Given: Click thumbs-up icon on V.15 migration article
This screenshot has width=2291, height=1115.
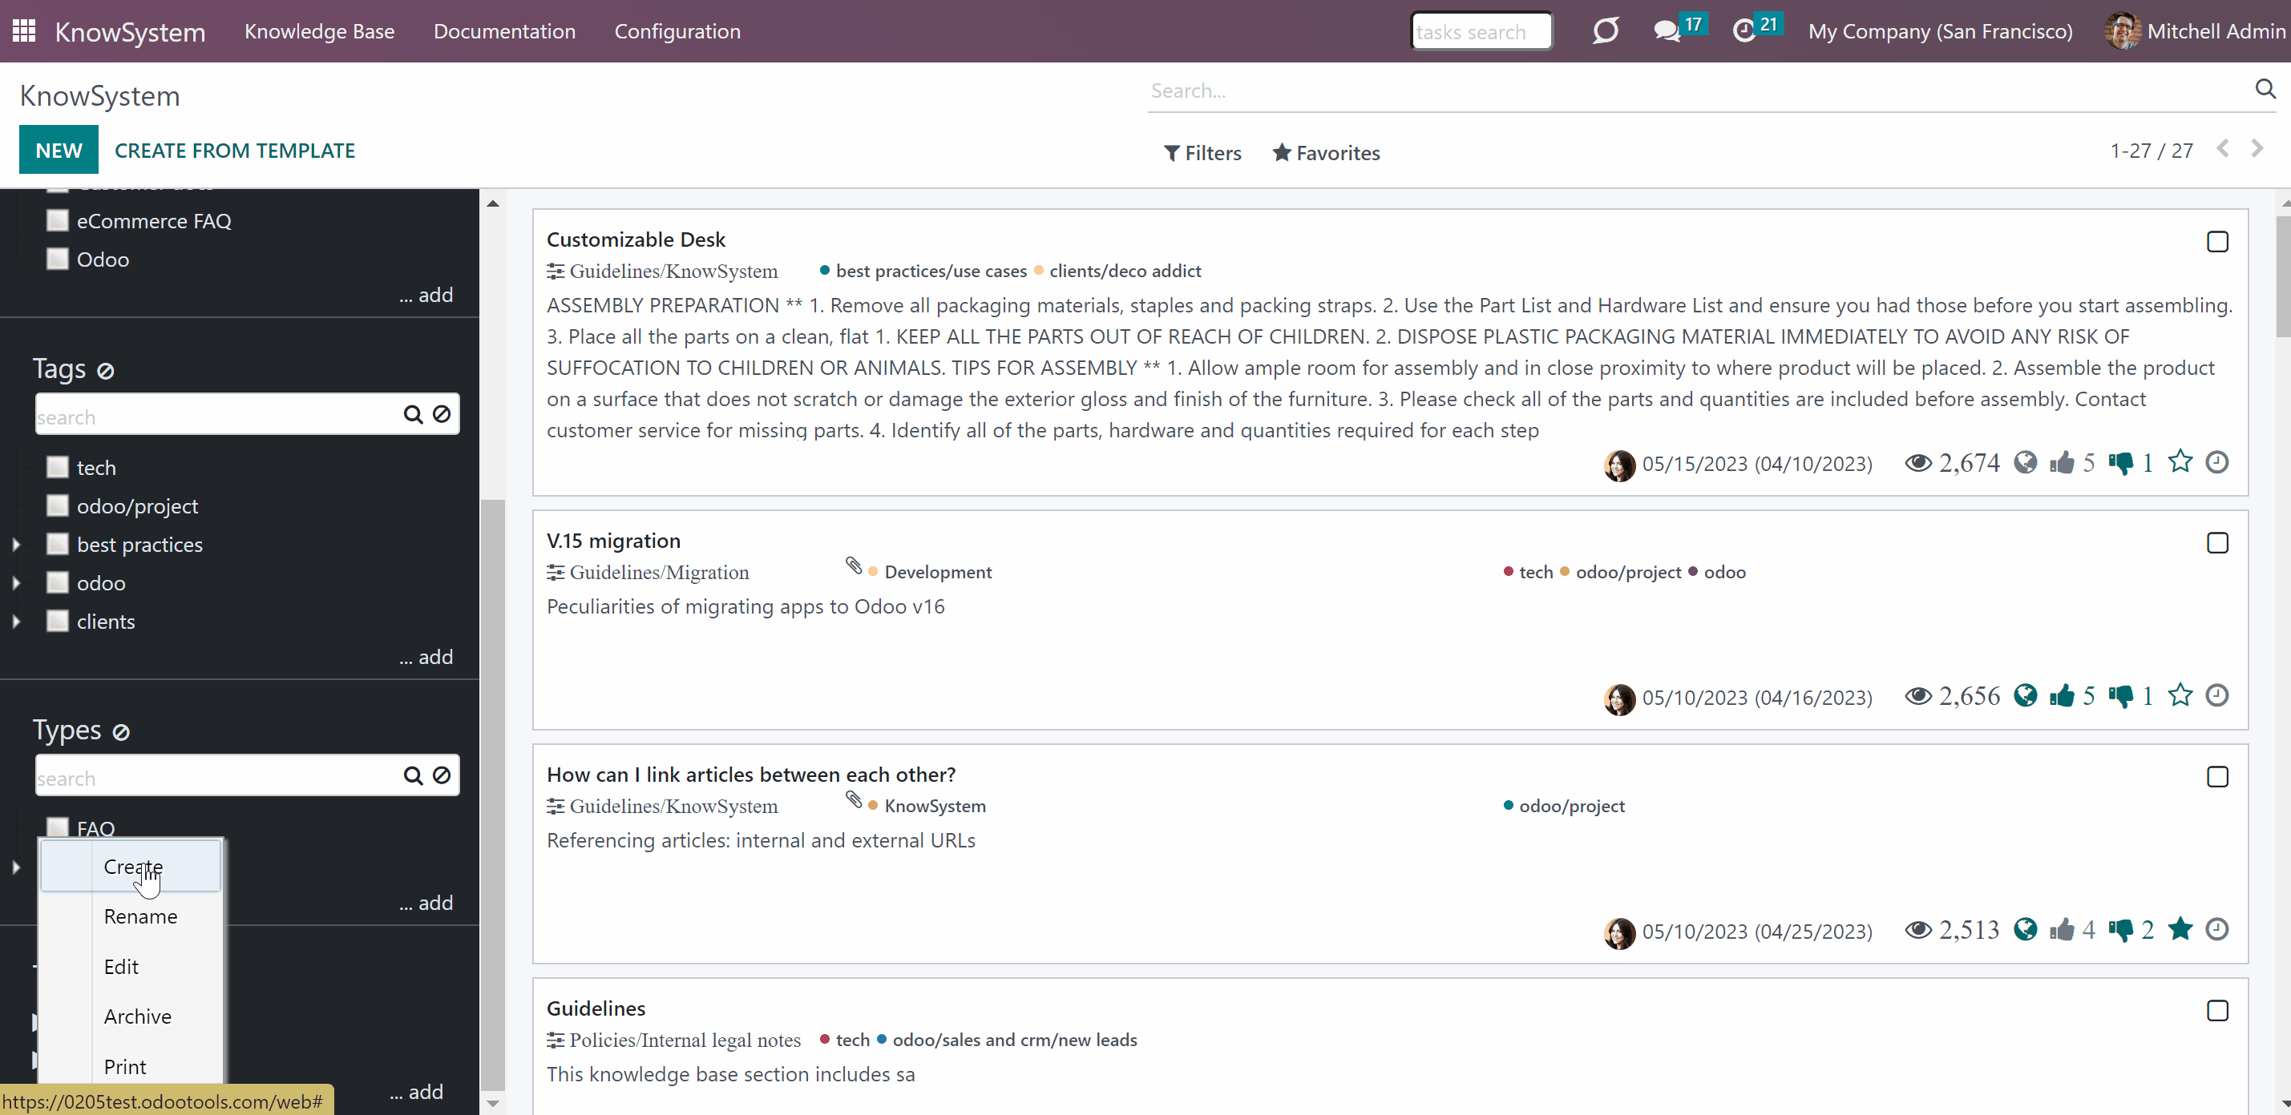Looking at the screenshot, I should (2062, 695).
